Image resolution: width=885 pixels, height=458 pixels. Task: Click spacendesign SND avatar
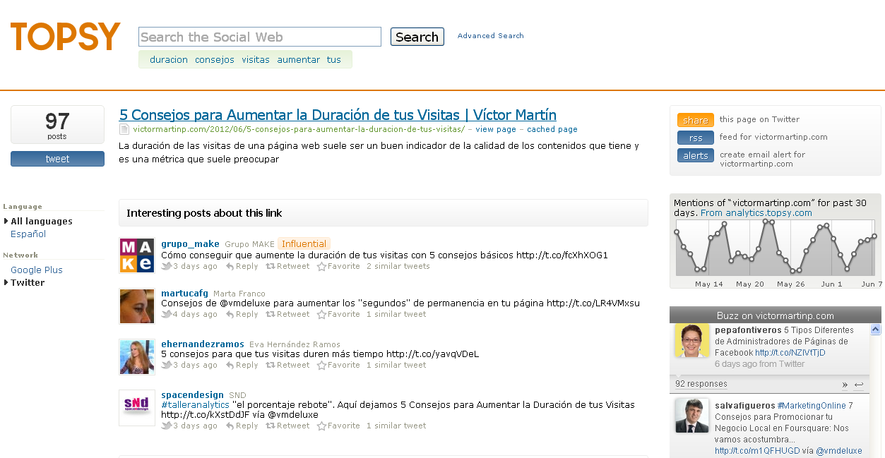[x=137, y=408]
